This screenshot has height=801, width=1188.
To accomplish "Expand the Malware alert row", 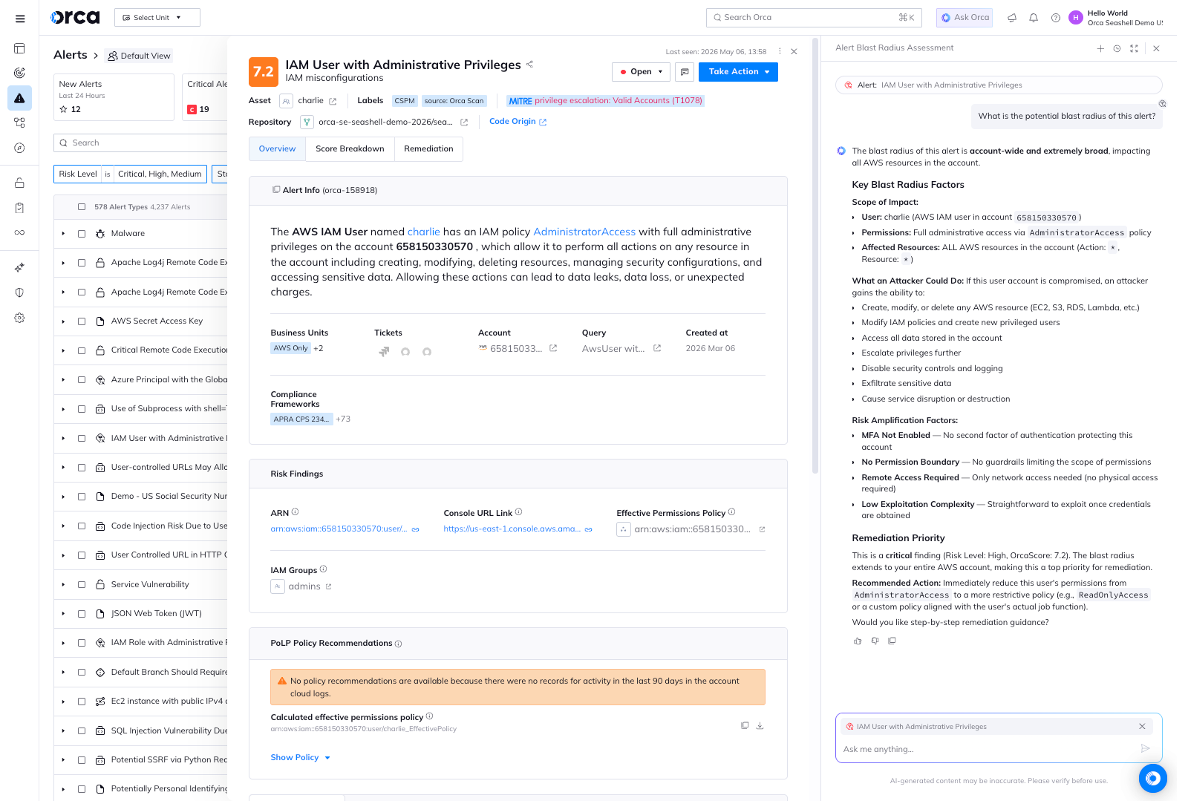I will point(63,234).
